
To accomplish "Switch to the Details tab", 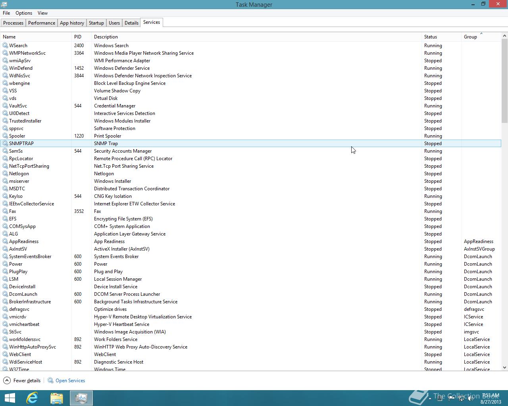I will click(131, 23).
